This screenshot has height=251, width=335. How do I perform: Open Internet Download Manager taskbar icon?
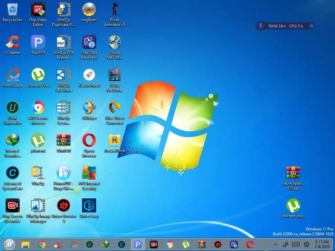pyautogui.click(x=106, y=244)
